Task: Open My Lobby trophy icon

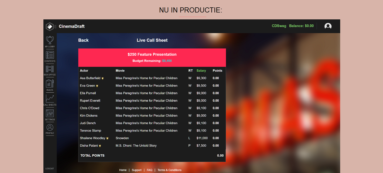Action: (x=50, y=40)
